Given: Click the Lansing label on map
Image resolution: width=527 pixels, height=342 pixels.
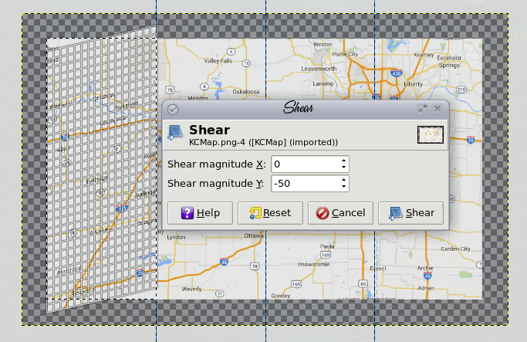Looking at the screenshot, I should pyautogui.click(x=323, y=83).
